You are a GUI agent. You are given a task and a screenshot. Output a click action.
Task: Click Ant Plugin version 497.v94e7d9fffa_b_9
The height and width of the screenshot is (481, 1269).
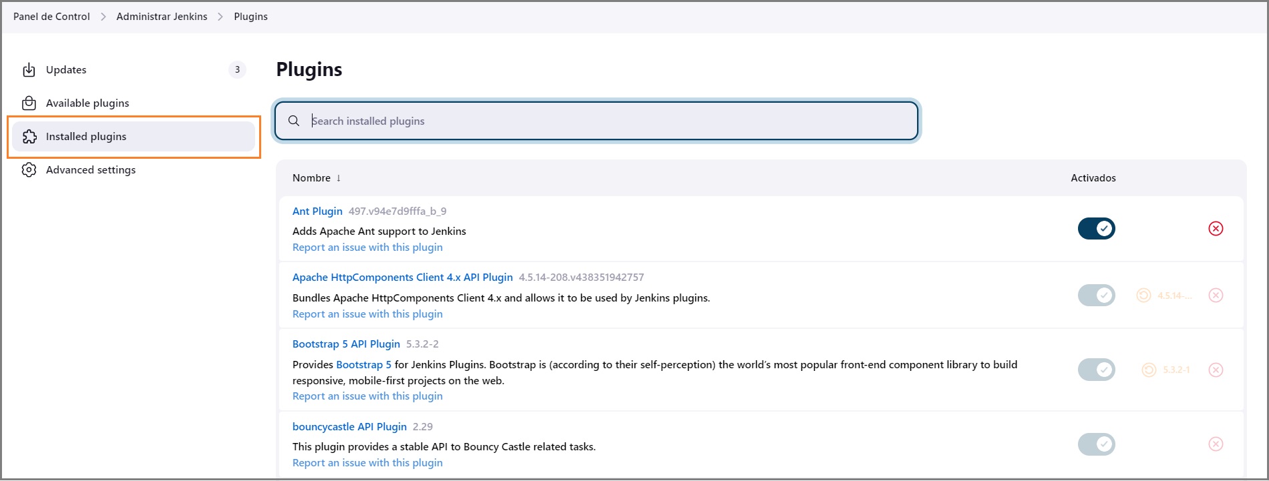coord(397,211)
